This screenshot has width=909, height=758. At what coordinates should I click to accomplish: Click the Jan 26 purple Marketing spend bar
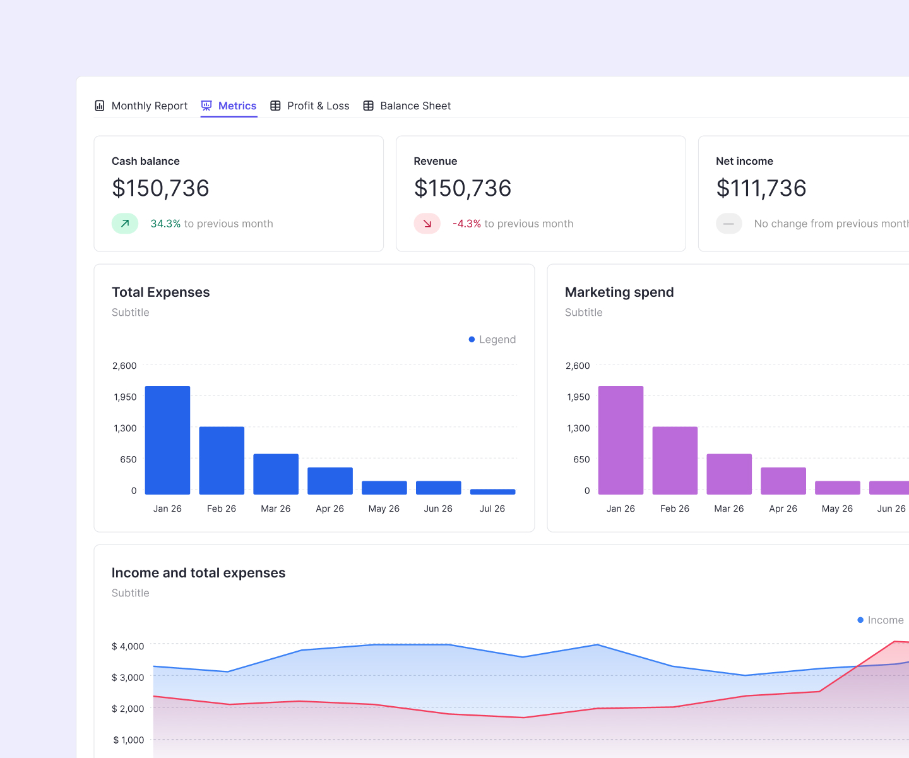coord(621,440)
